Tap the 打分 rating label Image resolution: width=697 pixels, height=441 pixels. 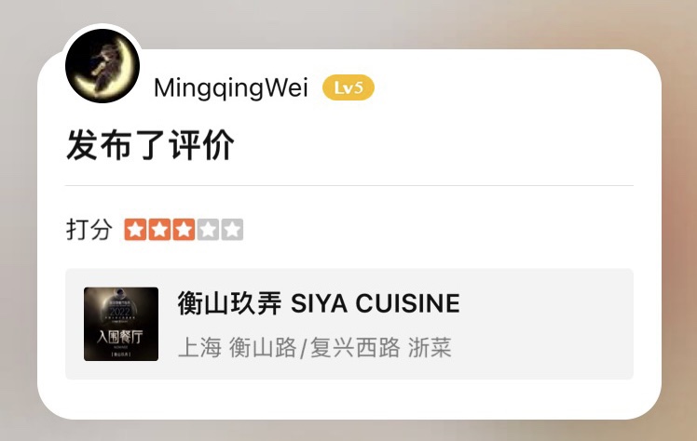coord(89,230)
